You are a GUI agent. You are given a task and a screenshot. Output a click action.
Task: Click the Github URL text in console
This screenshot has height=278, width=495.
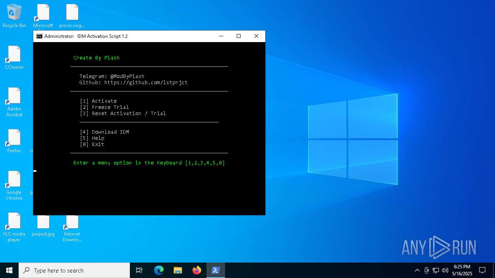[x=146, y=83]
